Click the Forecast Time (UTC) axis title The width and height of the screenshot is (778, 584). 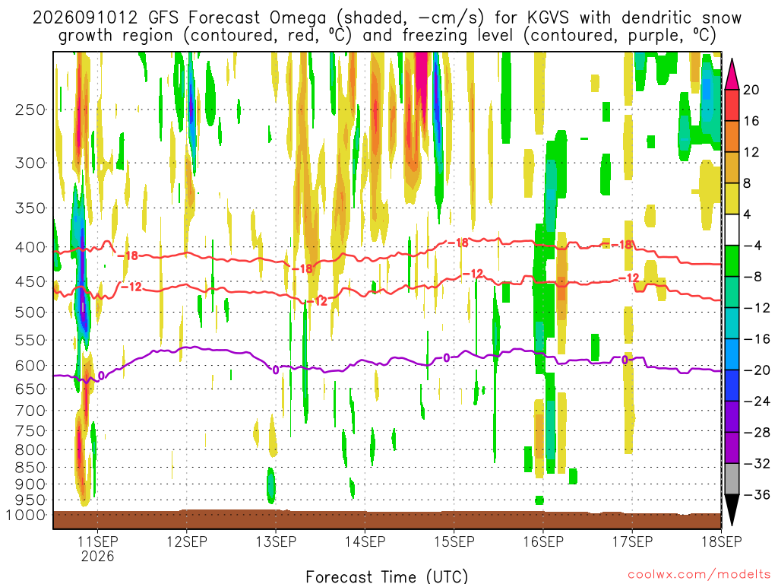pos(387,576)
